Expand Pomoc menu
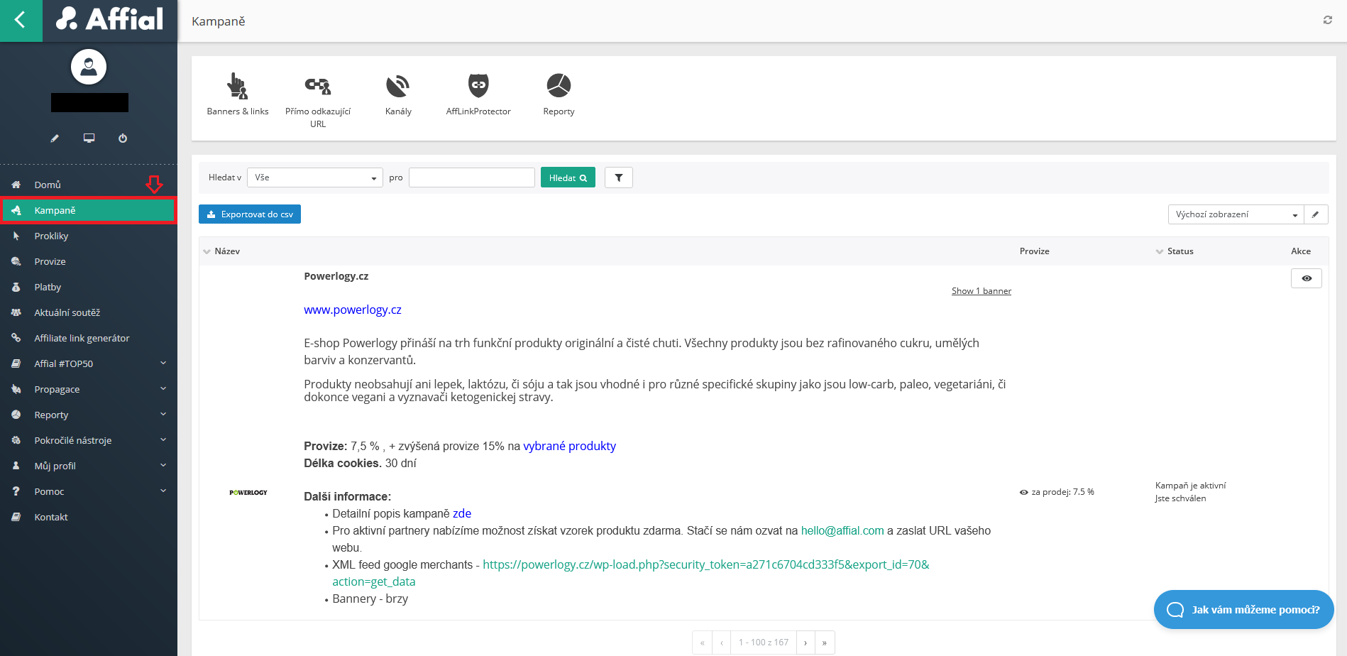The width and height of the screenshot is (1347, 656). 89,491
